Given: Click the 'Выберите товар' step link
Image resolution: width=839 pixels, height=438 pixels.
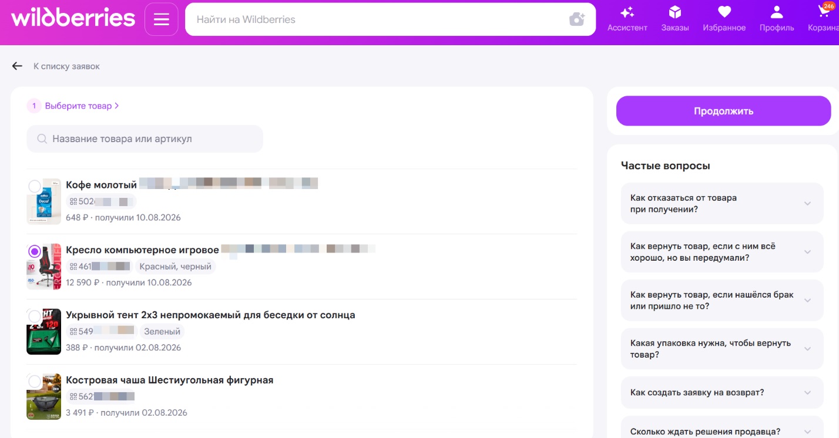Looking at the screenshot, I should 82,106.
